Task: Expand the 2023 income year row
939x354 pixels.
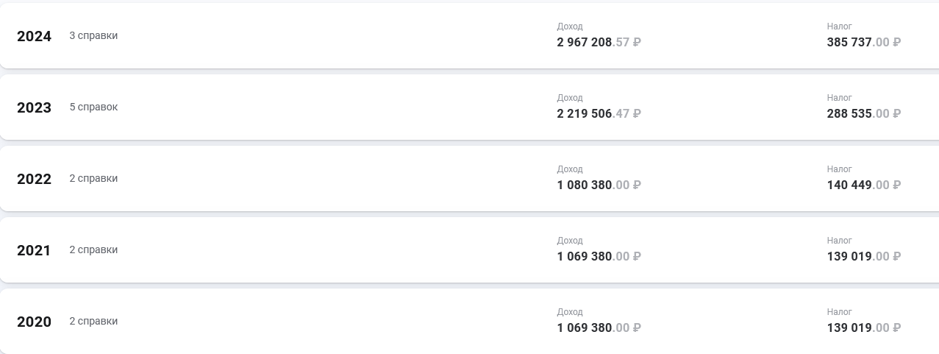Action: 34,107
